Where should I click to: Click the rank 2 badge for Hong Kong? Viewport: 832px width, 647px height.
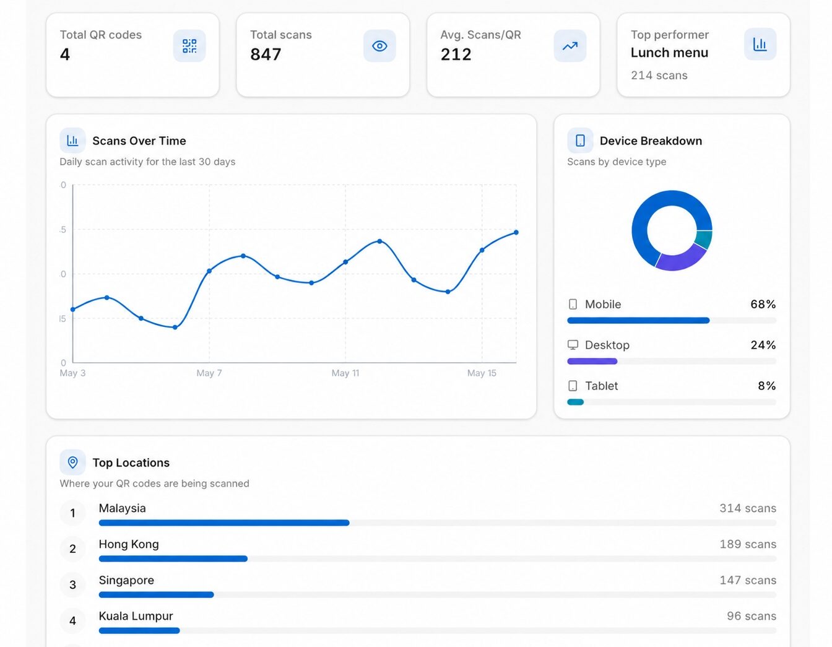point(72,549)
